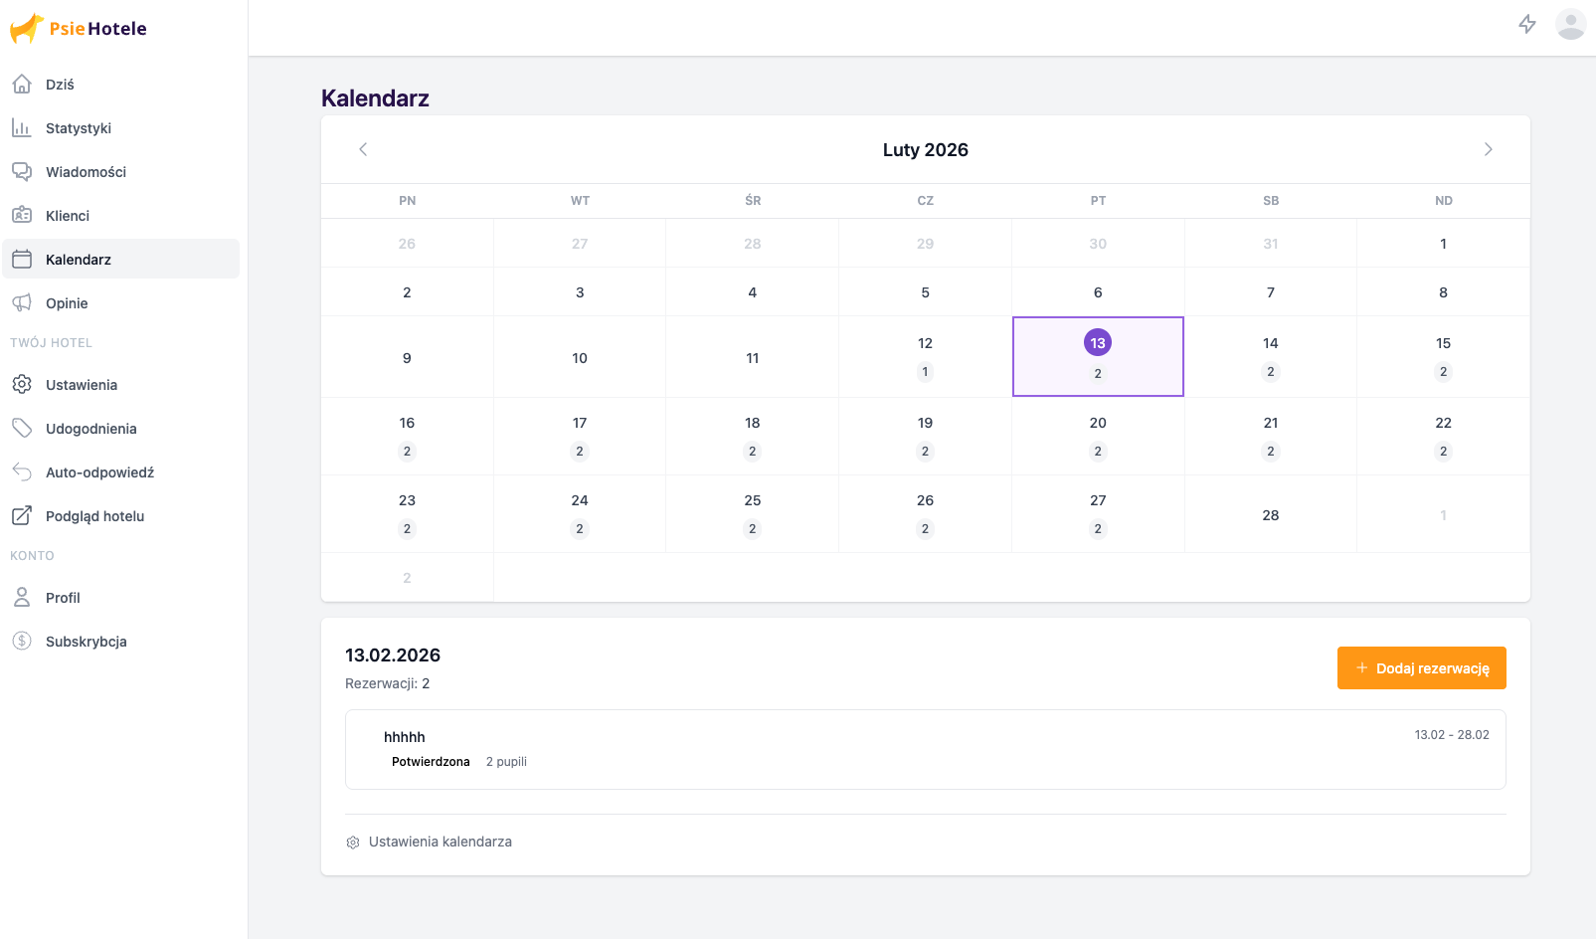Open Auto-odpowiedź settings page
The image size is (1596, 939).
point(99,472)
